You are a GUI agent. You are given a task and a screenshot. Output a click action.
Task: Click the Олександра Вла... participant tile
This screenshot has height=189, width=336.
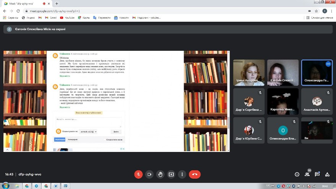283,130
